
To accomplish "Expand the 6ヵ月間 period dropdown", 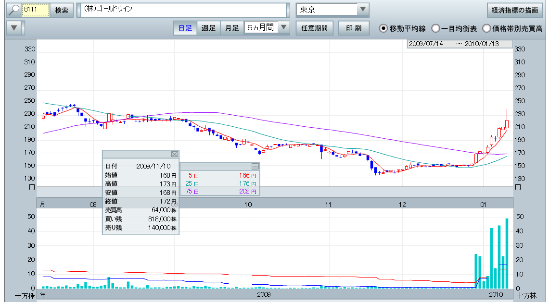I will pos(284,28).
